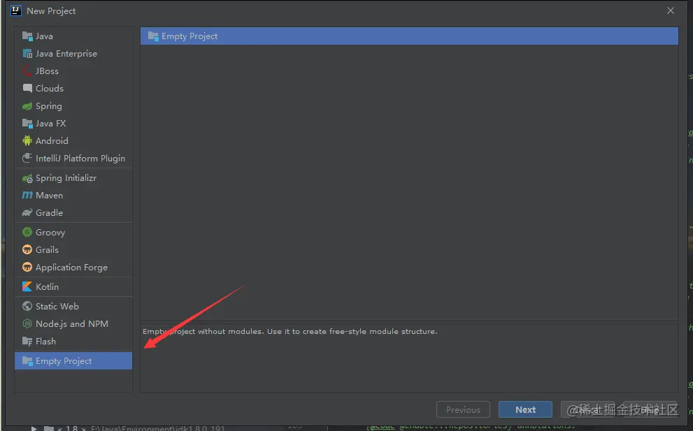
Task: Click the Cancel button
Action: (587, 409)
